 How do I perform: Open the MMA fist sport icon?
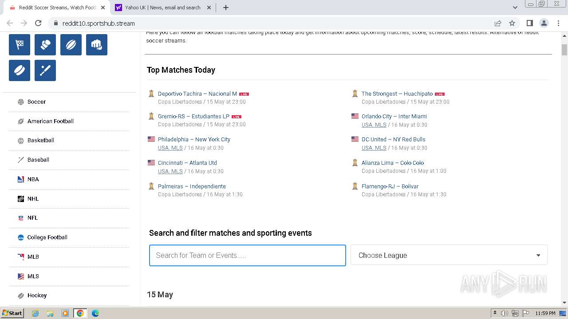coord(97,45)
